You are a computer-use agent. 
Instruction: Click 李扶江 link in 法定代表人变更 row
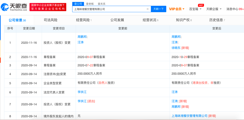[82, 92]
